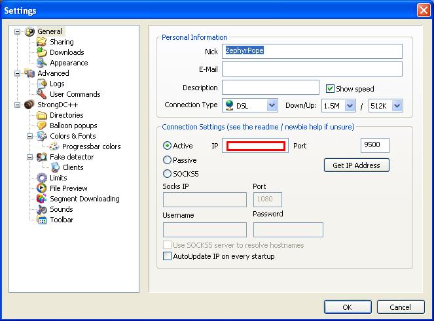Click the Segment Downloading icon
The width and height of the screenshot is (434, 321).
[42, 199]
